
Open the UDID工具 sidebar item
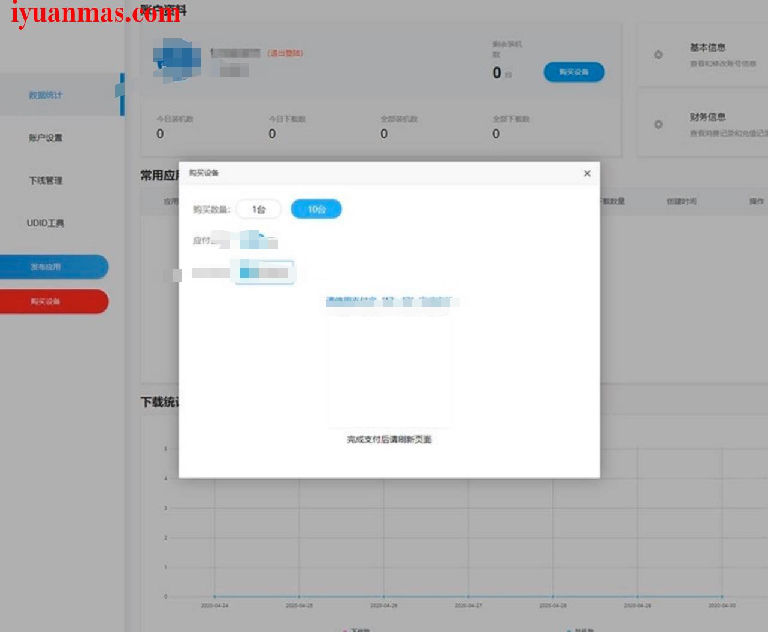click(x=46, y=223)
